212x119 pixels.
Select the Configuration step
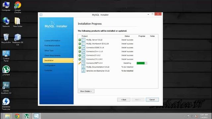(50, 65)
